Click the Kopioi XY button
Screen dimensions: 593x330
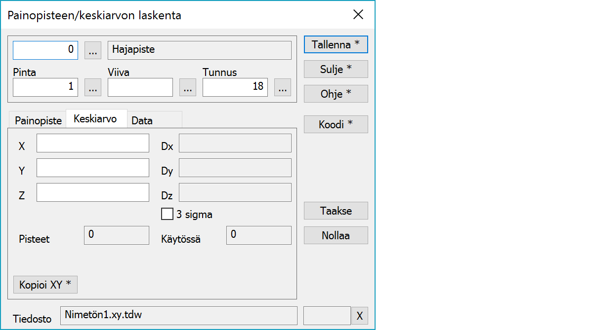45,285
